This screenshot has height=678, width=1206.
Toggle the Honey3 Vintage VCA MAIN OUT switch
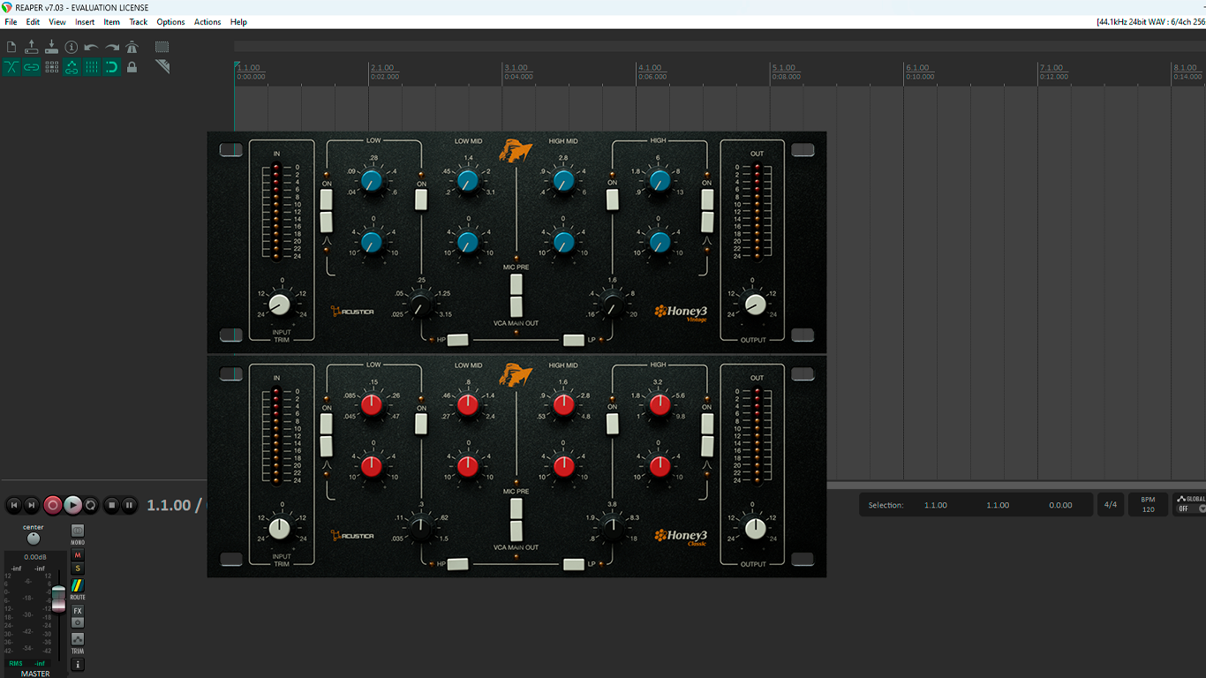coord(516,306)
